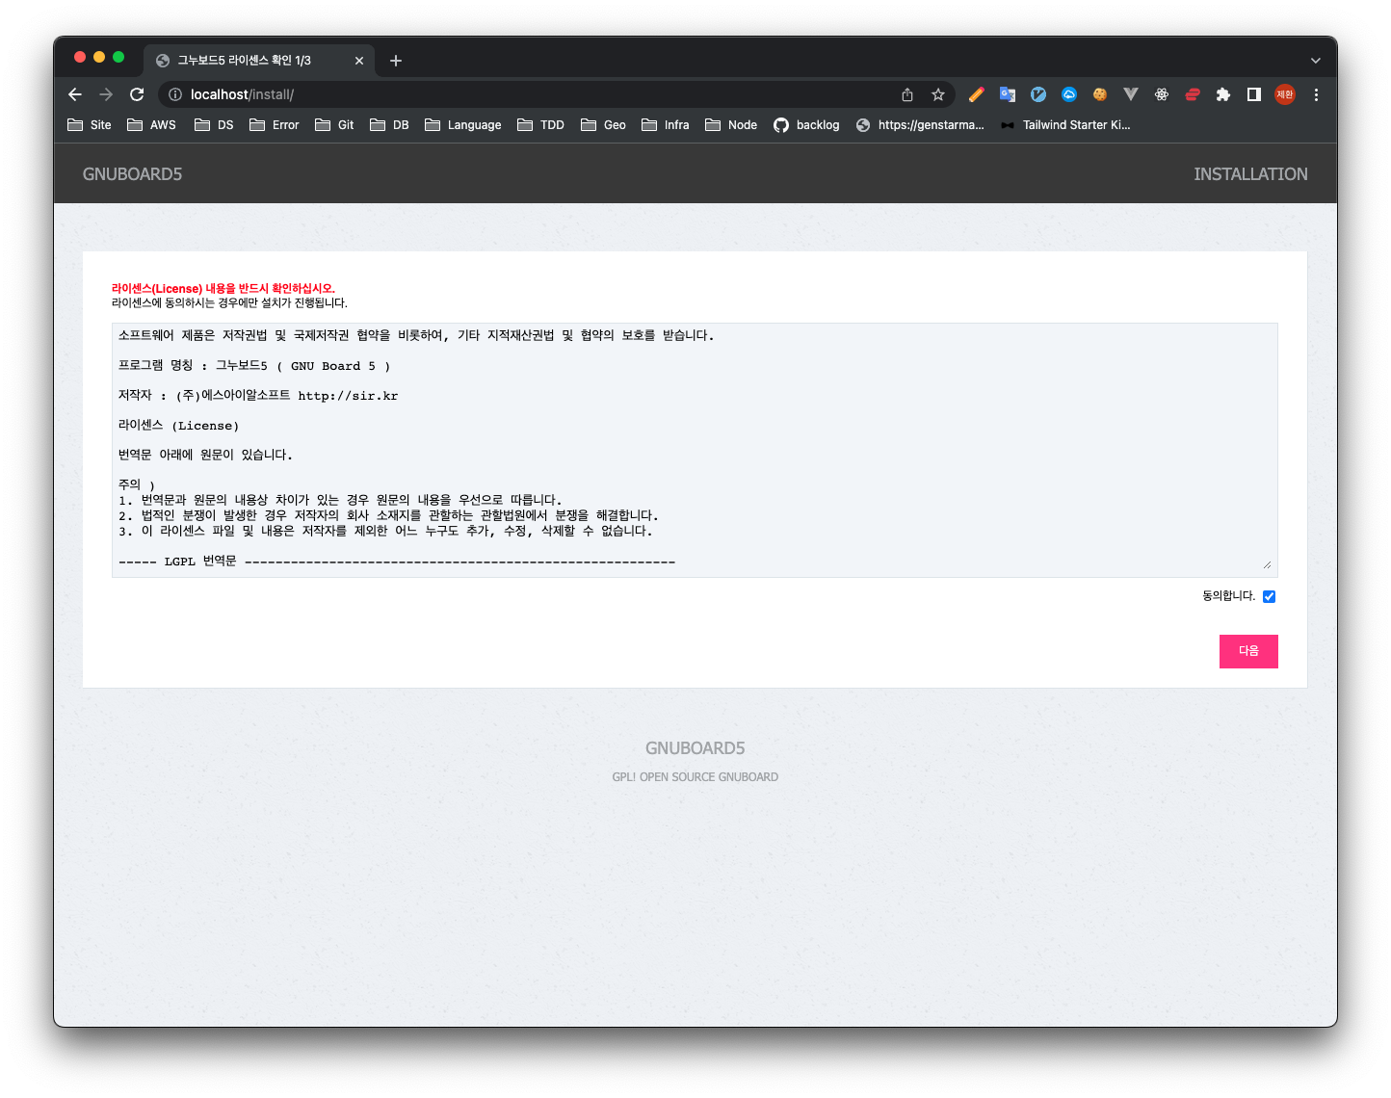Image resolution: width=1391 pixels, height=1098 pixels.
Task: Open the blue checkmark-circle extension
Action: click(1038, 94)
